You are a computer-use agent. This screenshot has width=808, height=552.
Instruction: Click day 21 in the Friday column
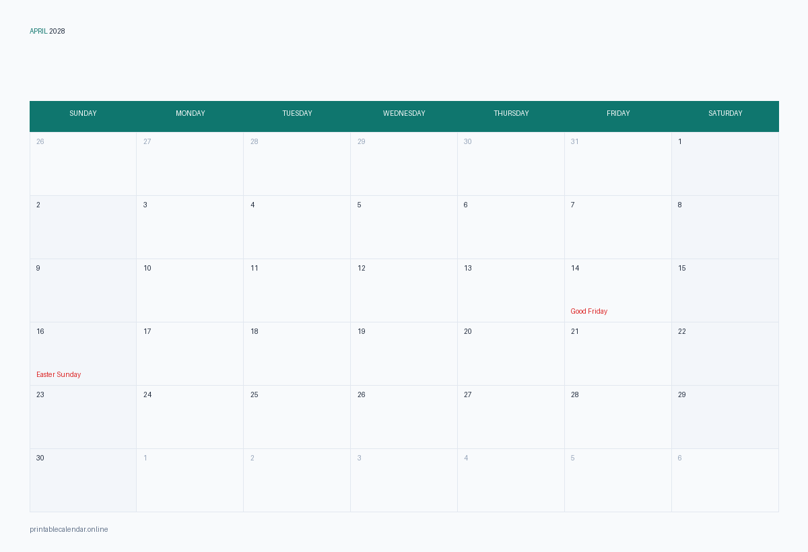(x=618, y=353)
